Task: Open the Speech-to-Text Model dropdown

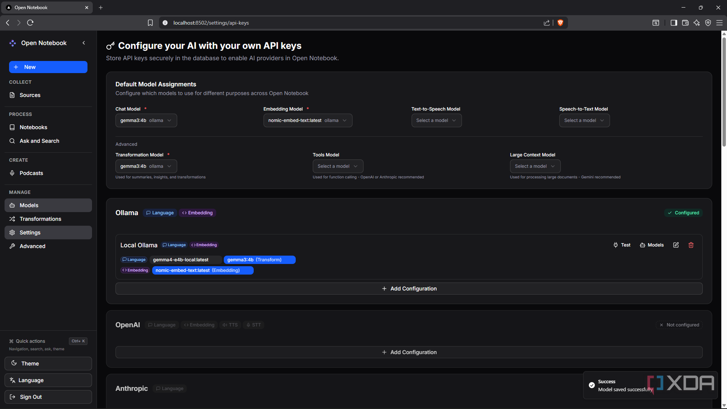Action: [584, 120]
